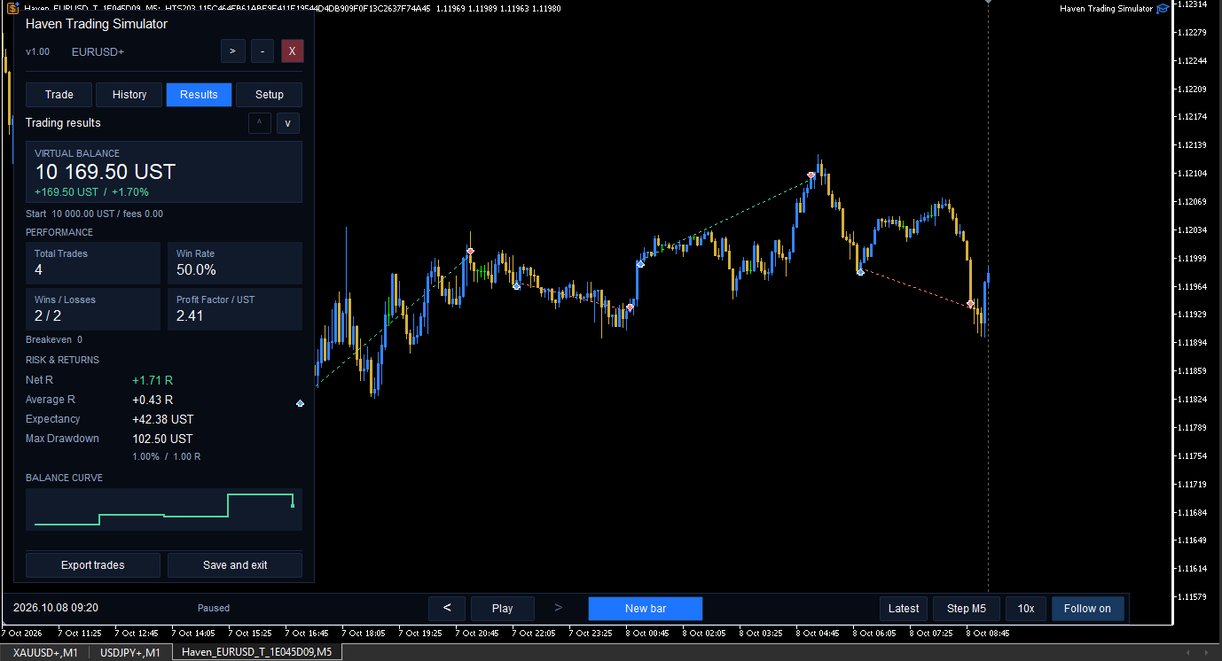Jump to Latest bar
The height and width of the screenshot is (661, 1222).
[x=904, y=609]
